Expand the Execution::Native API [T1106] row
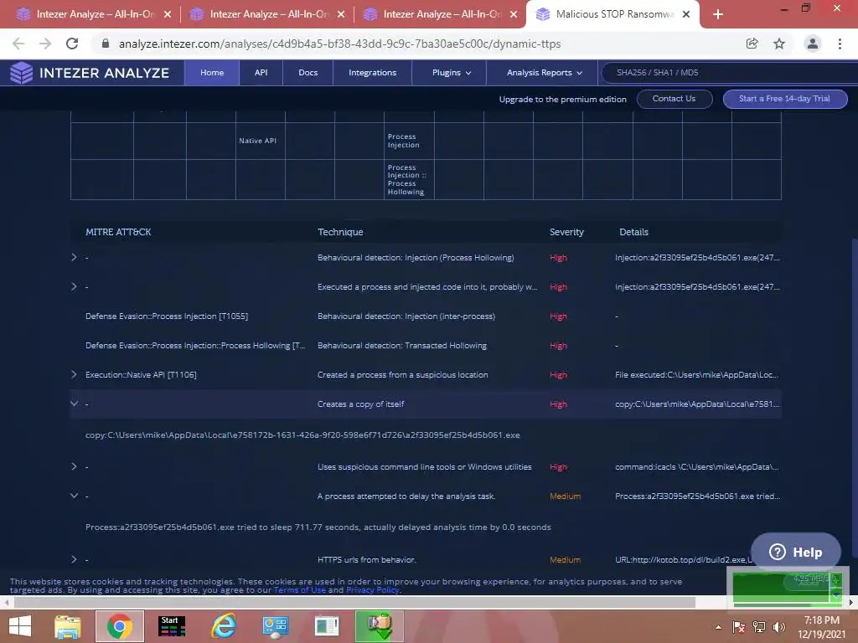Viewport: 858px width, 643px height. pyautogui.click(x=74, y=374)
